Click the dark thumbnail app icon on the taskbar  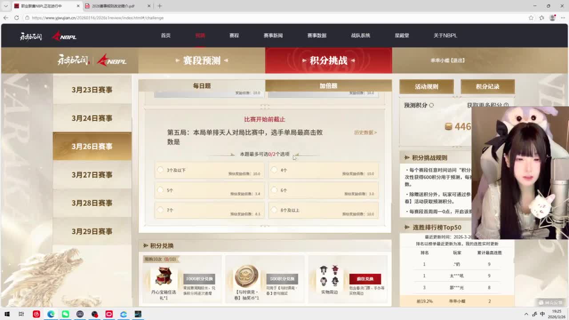pos(138,314)
